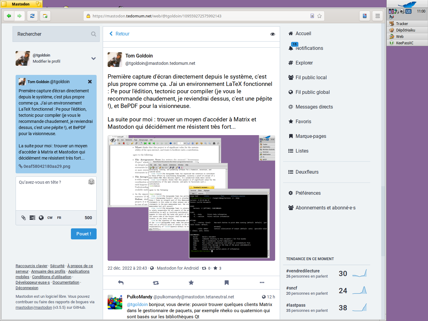The image size is (428, 321).
Task: Bookmark page with address bar star
Action: click(319, 16)
